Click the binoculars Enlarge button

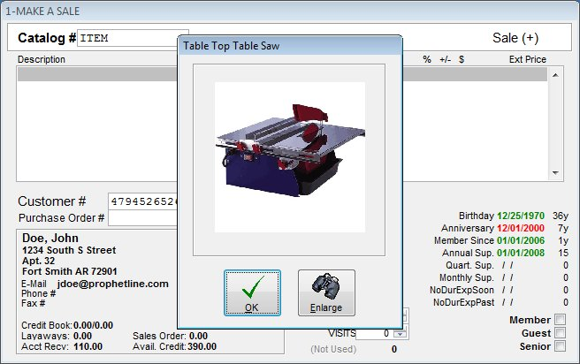(x=326, y=292)
